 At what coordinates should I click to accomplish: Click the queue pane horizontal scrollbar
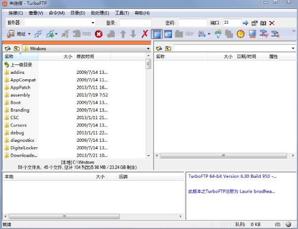point(64,216)
